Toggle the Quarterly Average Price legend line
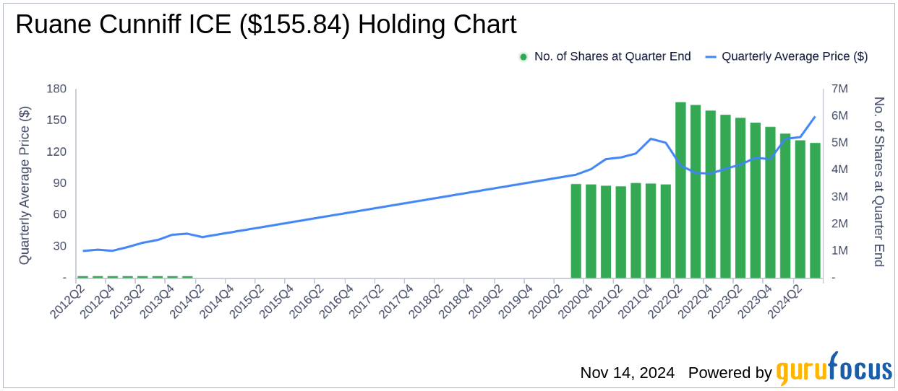Screen dimensions: 898x391 tap(710, 56)
